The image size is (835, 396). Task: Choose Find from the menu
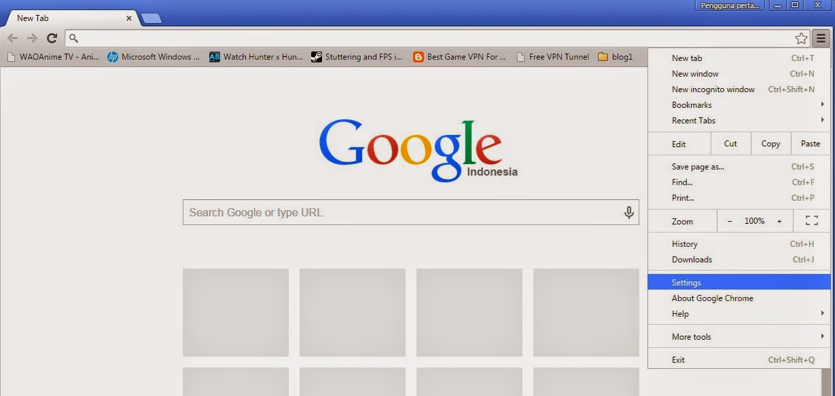(x=739, y=182)
